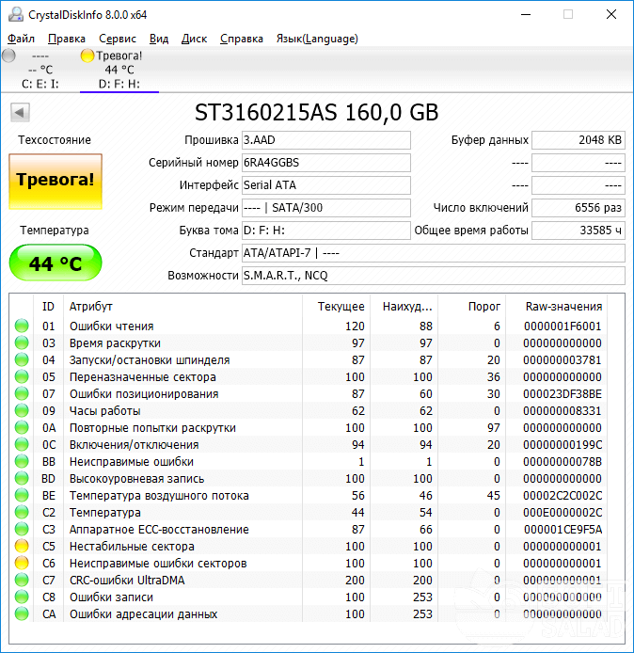Click the Текущее column header

[337, 307]
